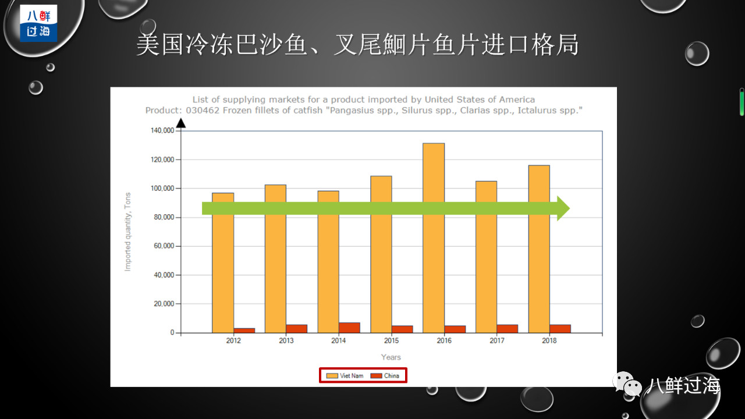Select the orange Viet Nam legend swatch
The width and height of the screenshot is (745, 419).
tap(332, 375)
